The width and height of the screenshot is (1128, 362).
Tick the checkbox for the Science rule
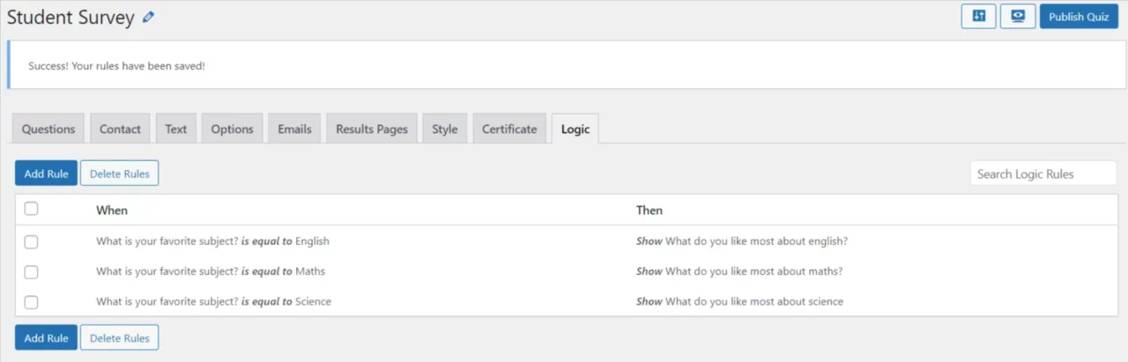31,302
